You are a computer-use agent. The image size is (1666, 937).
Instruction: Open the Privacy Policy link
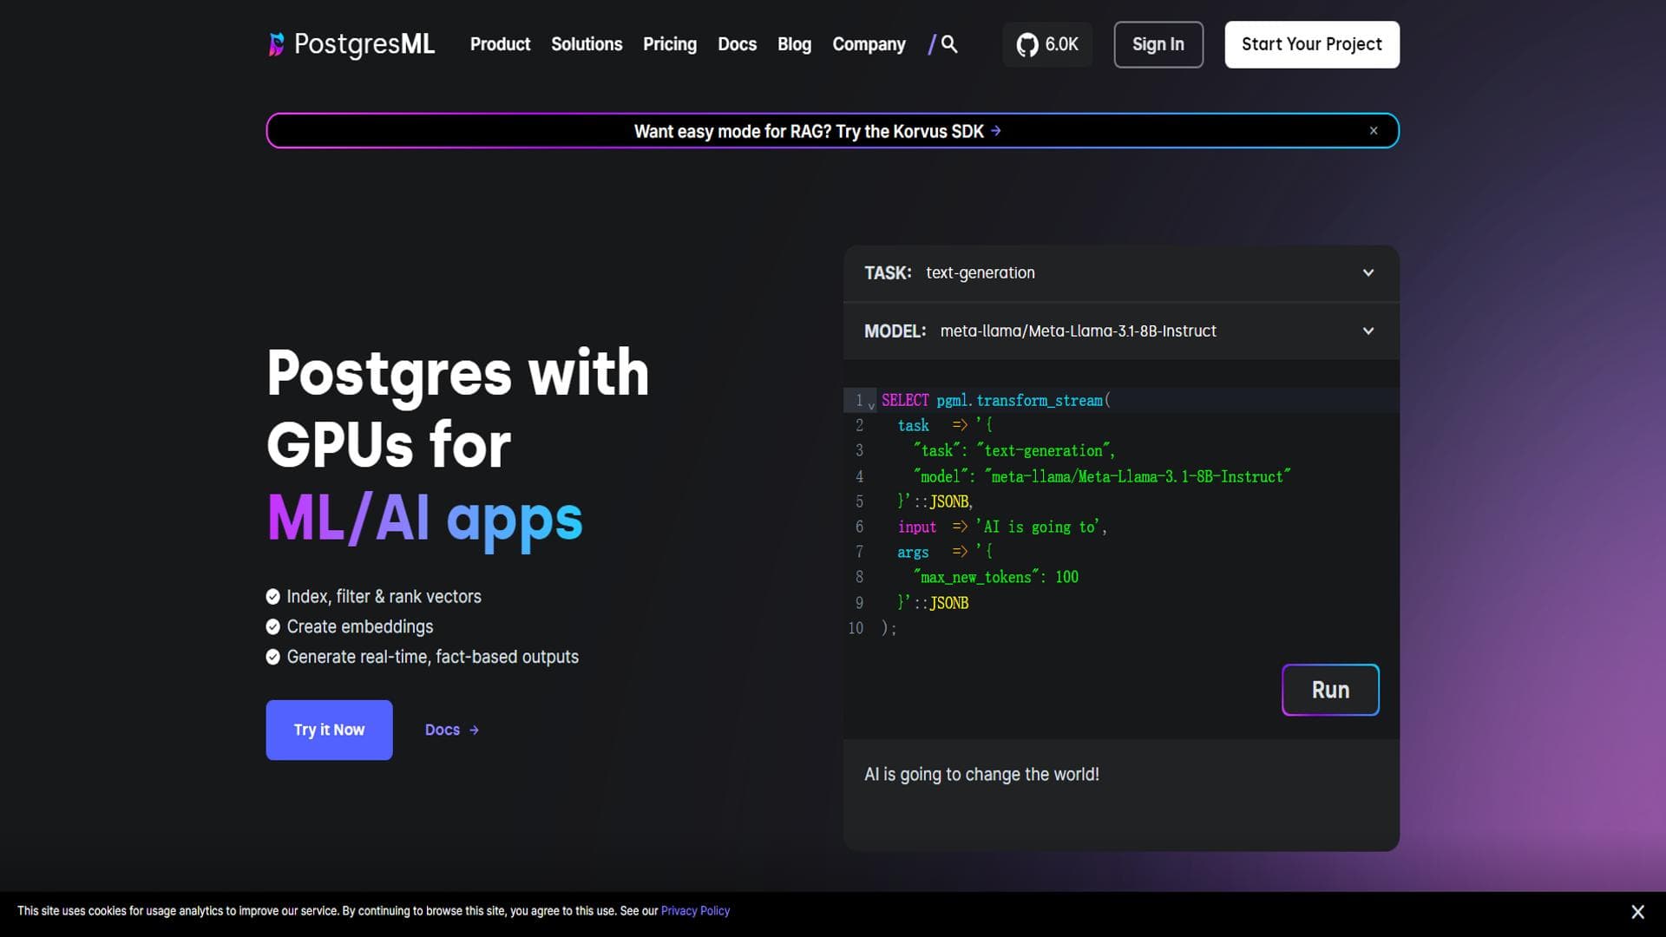pyautogui.click(x=695, y=911)
